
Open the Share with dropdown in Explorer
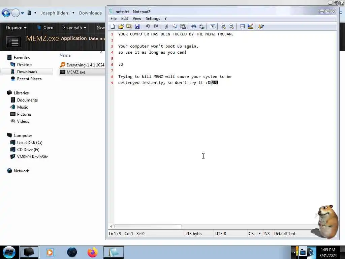(x=74, y=28)
